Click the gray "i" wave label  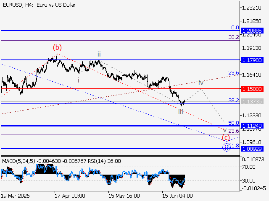pyautogui.click(x=79, y=80)
